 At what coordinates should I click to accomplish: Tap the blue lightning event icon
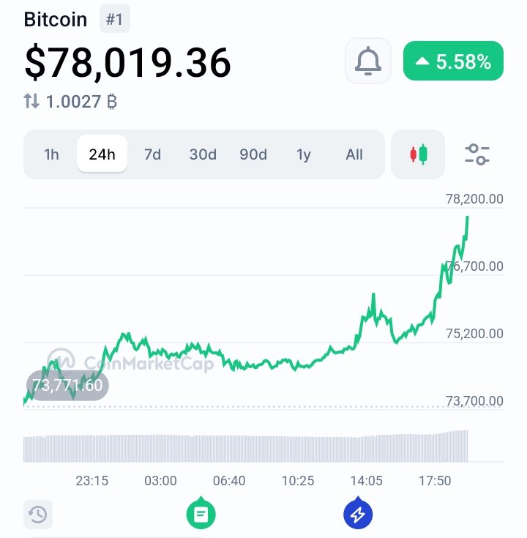click(358, 515)
